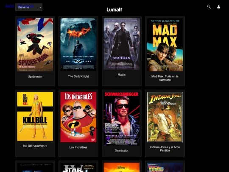Click the "Matrix" title text
229x172 pixels.
coord(122,75)
